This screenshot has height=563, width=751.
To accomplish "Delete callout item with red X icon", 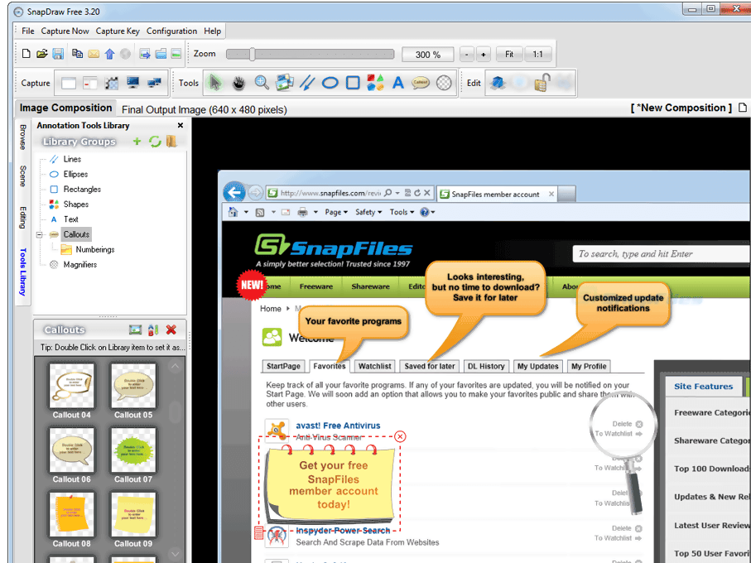I will pos(171,330).
